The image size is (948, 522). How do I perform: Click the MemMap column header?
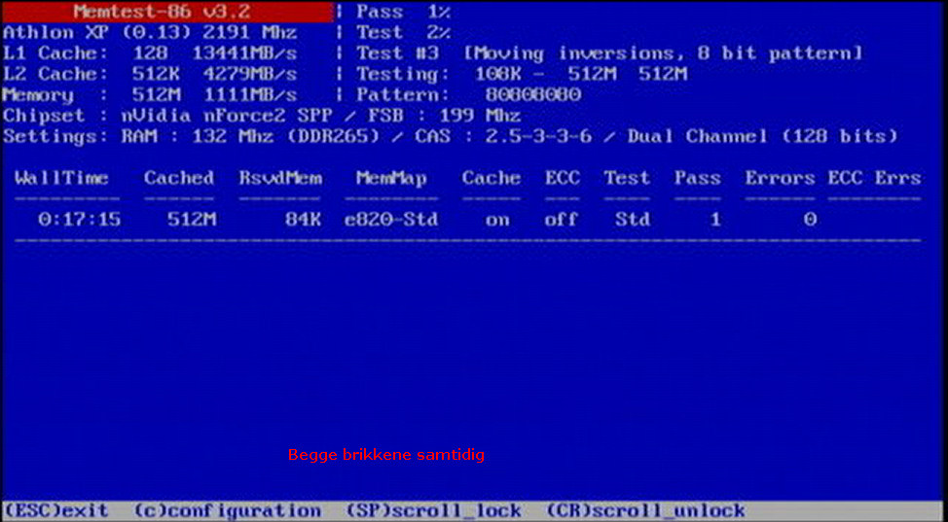click(391, 178)
